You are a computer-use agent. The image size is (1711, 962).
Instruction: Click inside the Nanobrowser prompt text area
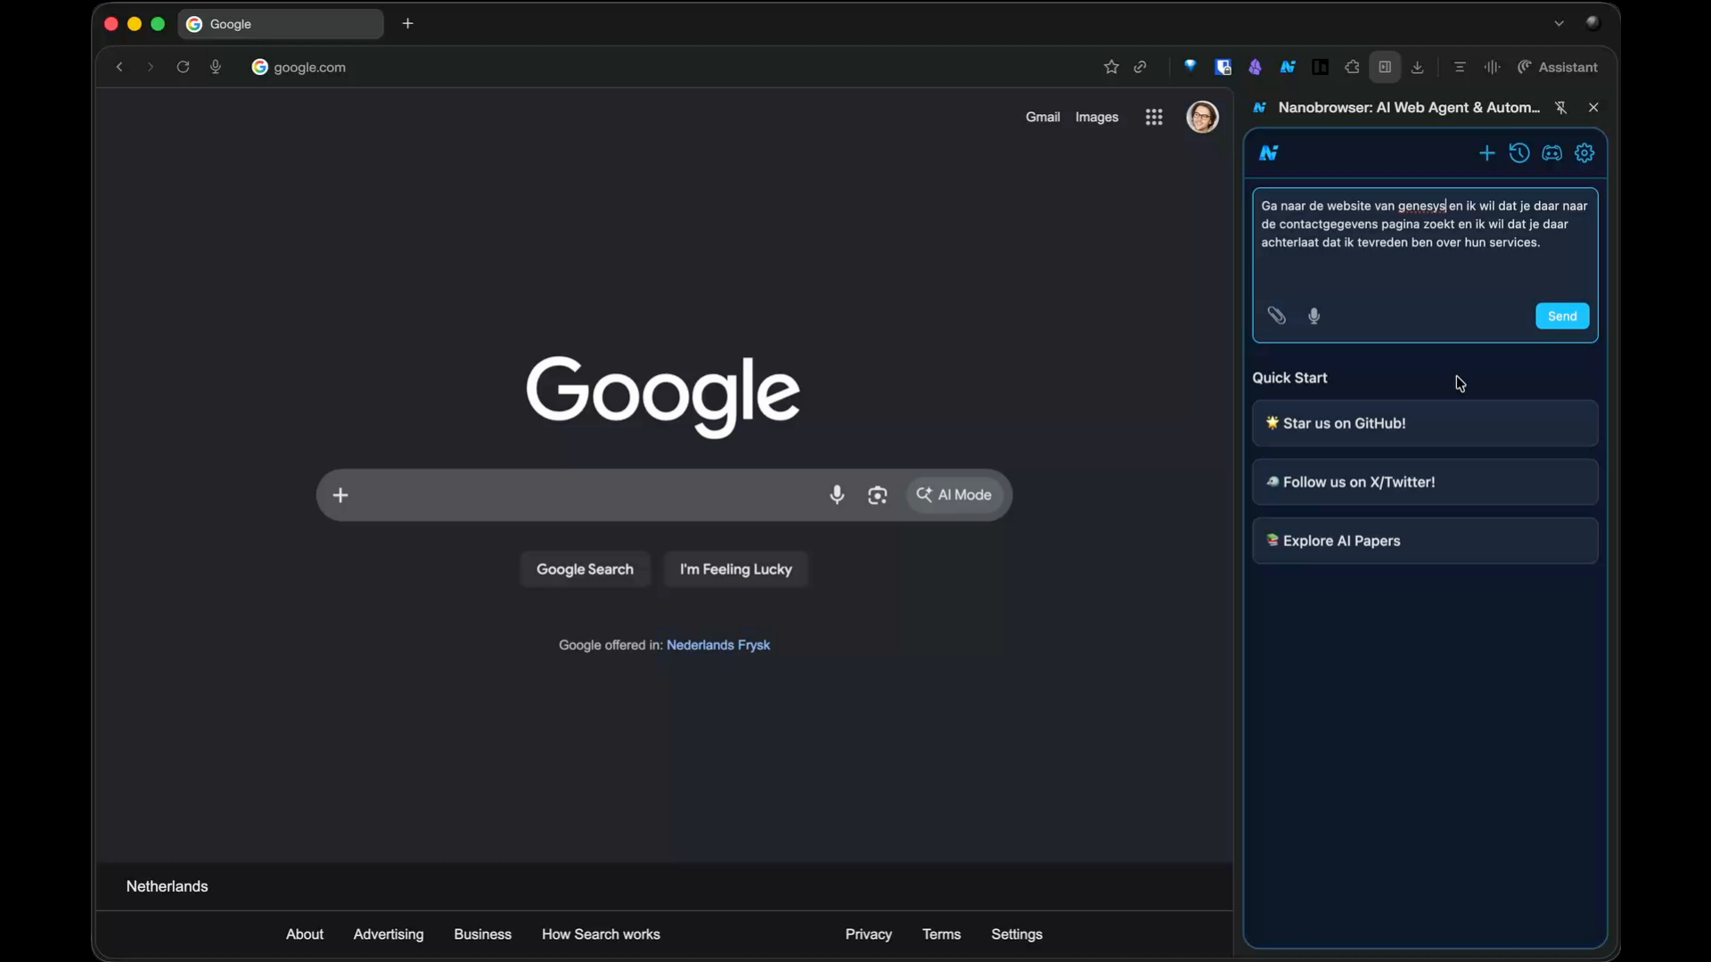coord(1425,245)
